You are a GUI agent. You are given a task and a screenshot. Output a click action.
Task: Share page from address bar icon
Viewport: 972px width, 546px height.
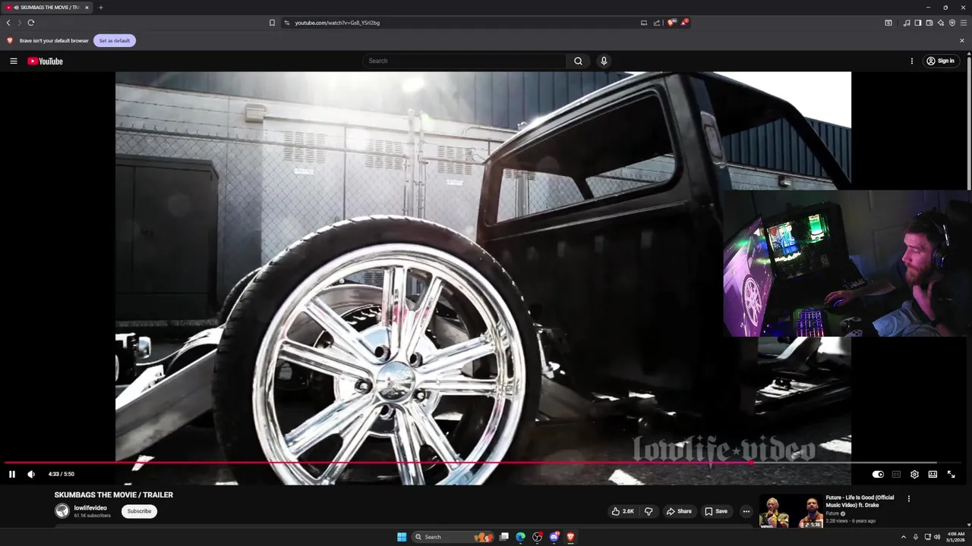657,23
